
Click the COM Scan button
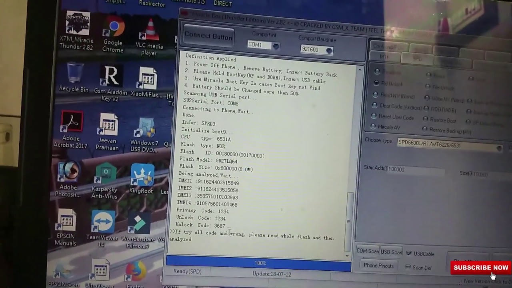click(x=368, y=251)
